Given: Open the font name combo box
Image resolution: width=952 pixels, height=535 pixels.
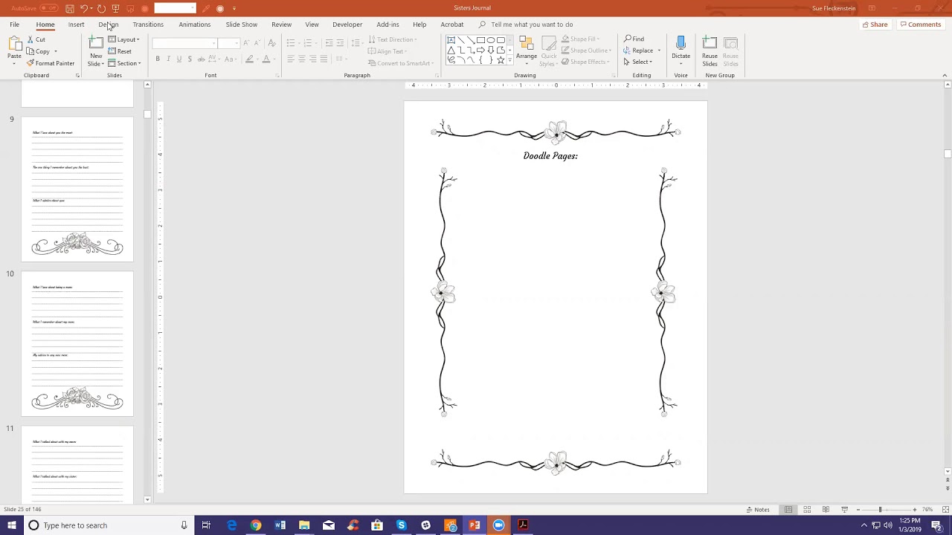Looking at the screenshot, I should pyautogui.click(x=184, y=43).
